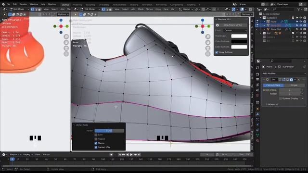The image size is (308, 173).
Task: Open the black Color Buttons swatch
Action: [x=239, y=41]
